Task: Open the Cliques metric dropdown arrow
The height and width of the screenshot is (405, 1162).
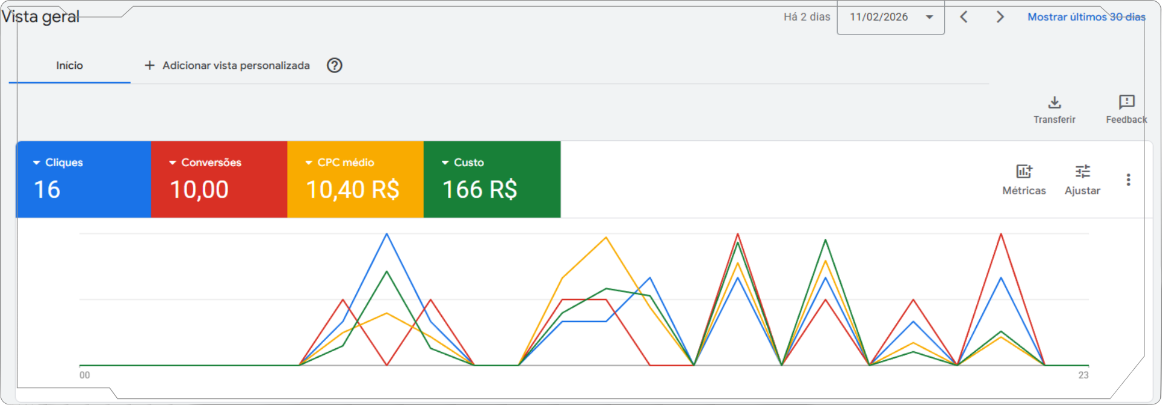Action: [x=36, y=163]
